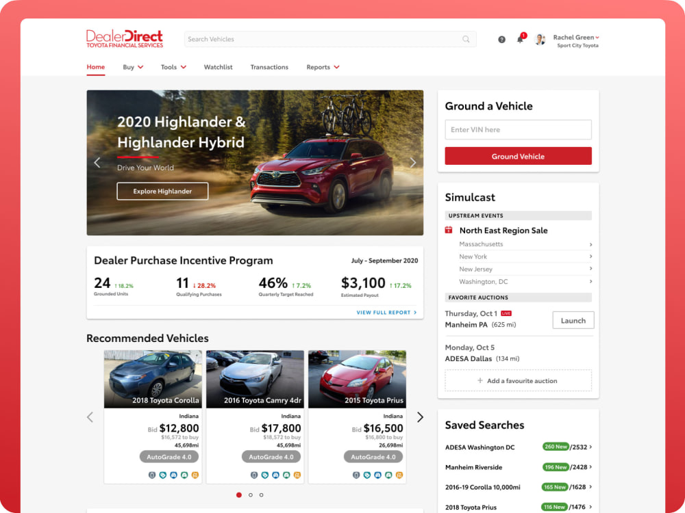Click AutoGrade 4.0 on Camry card
The width and height of the screenshot is (685, 513).
[x=271, y=457]
